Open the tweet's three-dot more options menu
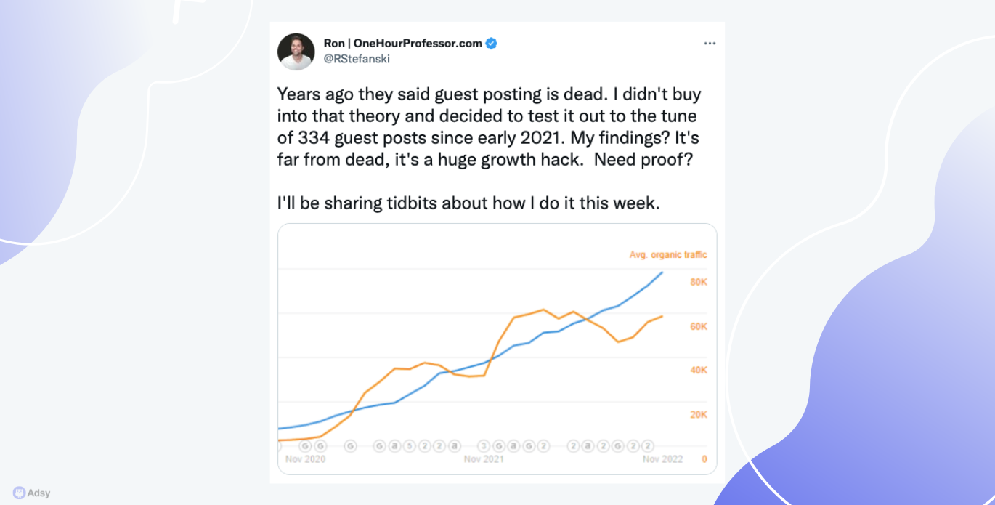Viewport: 995px width, 505px height. 710,44
